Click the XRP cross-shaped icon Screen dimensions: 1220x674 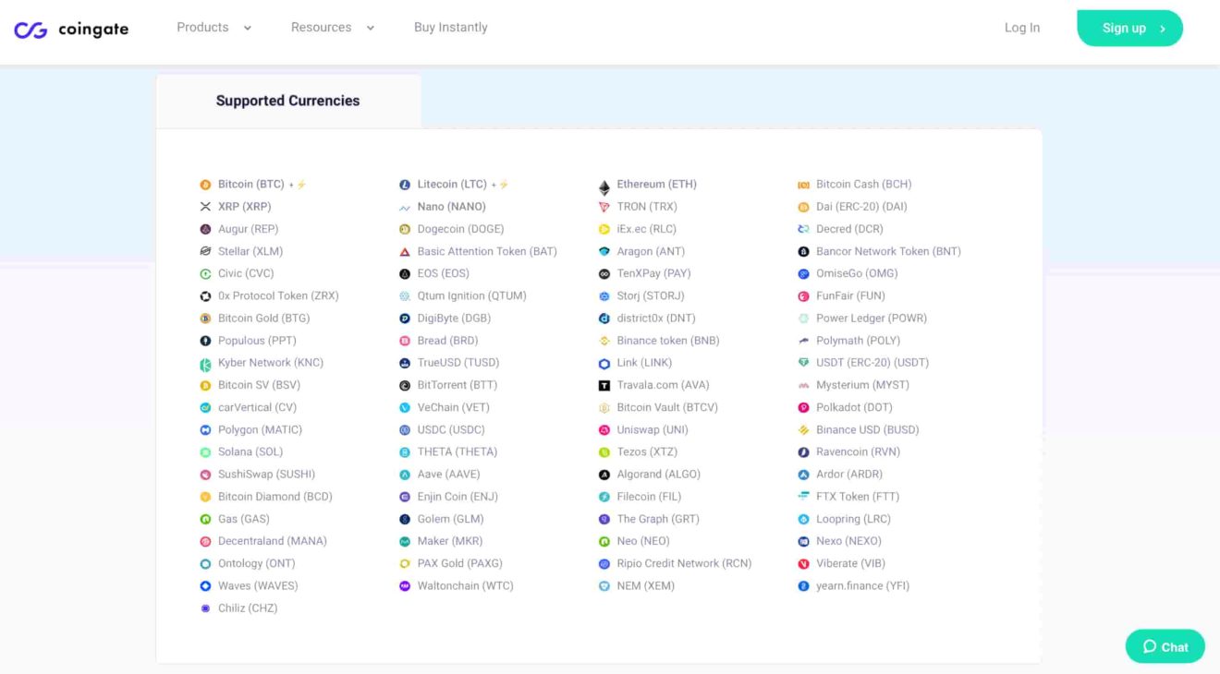tap(205, 207)
